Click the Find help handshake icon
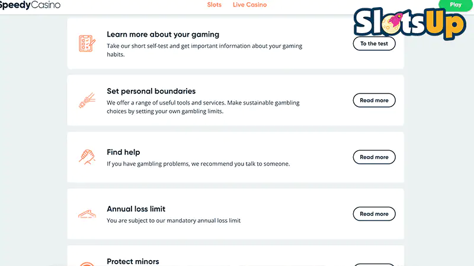 point(87,157)
